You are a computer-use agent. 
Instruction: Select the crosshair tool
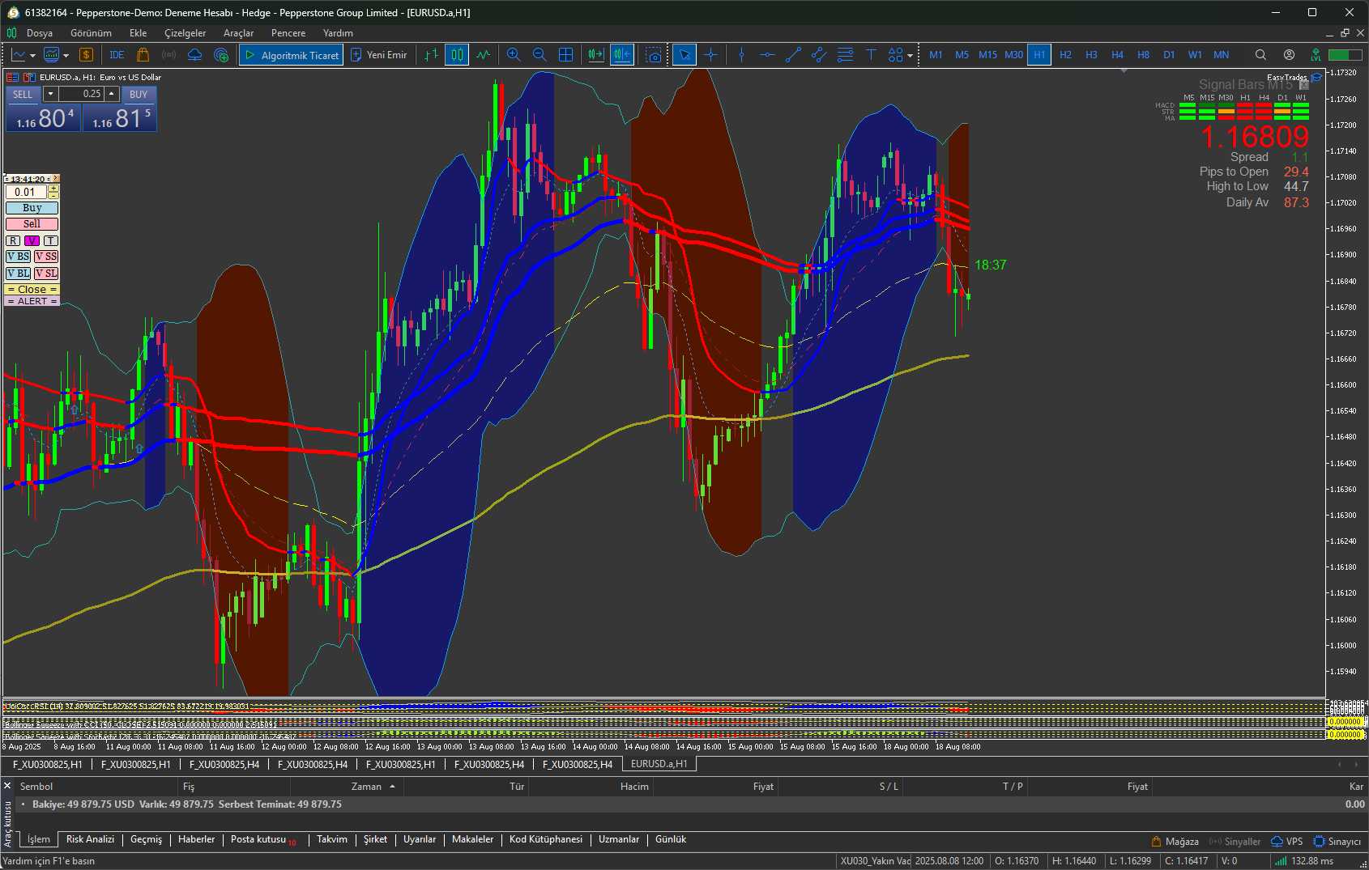[x=710, y=55]
